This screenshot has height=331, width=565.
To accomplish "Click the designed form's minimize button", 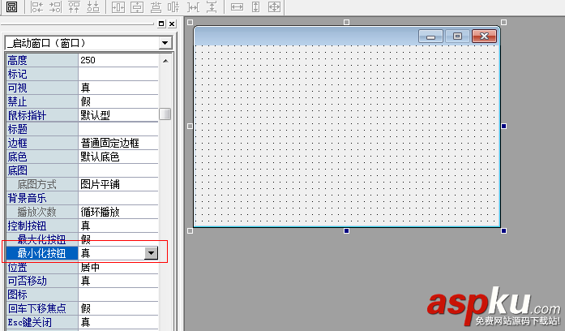I will click(x=430, y=37).
